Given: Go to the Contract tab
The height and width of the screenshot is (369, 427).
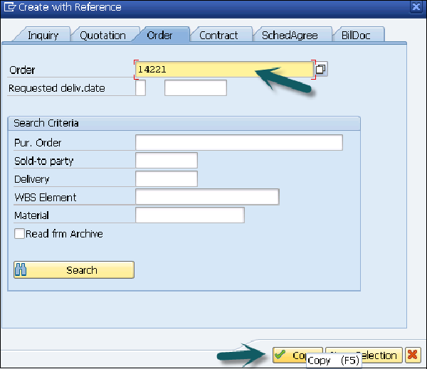Looking at the screenshot, I should click(x=218, y=36).
